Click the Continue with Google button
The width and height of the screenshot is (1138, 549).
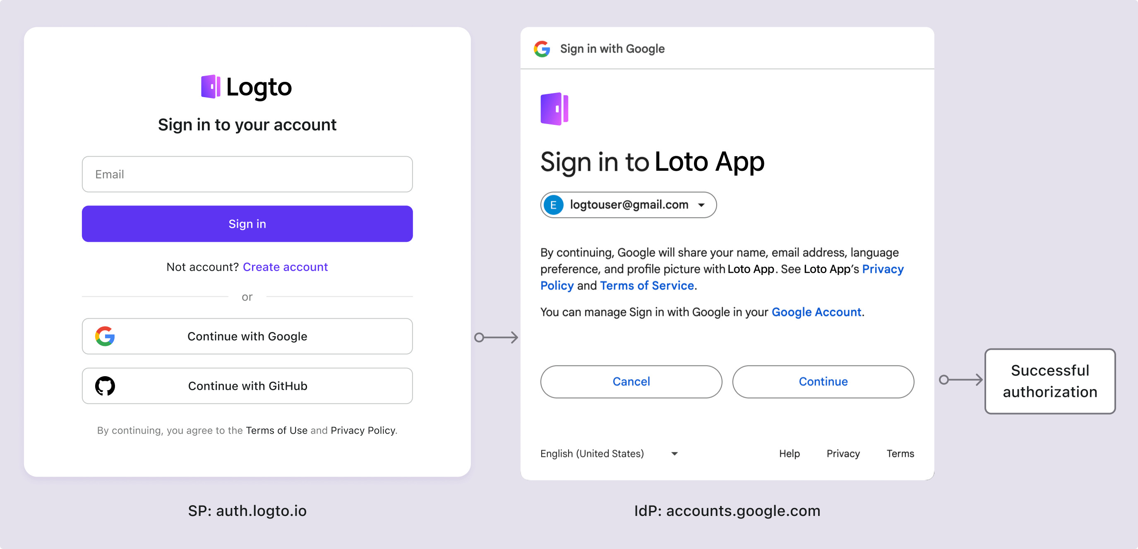click(247, 336)
